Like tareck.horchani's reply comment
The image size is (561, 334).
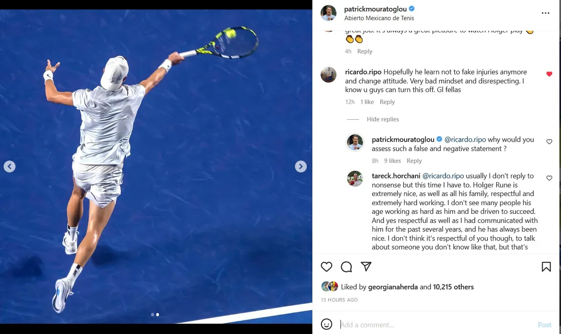pyautogui.click(x=549, y=178)
